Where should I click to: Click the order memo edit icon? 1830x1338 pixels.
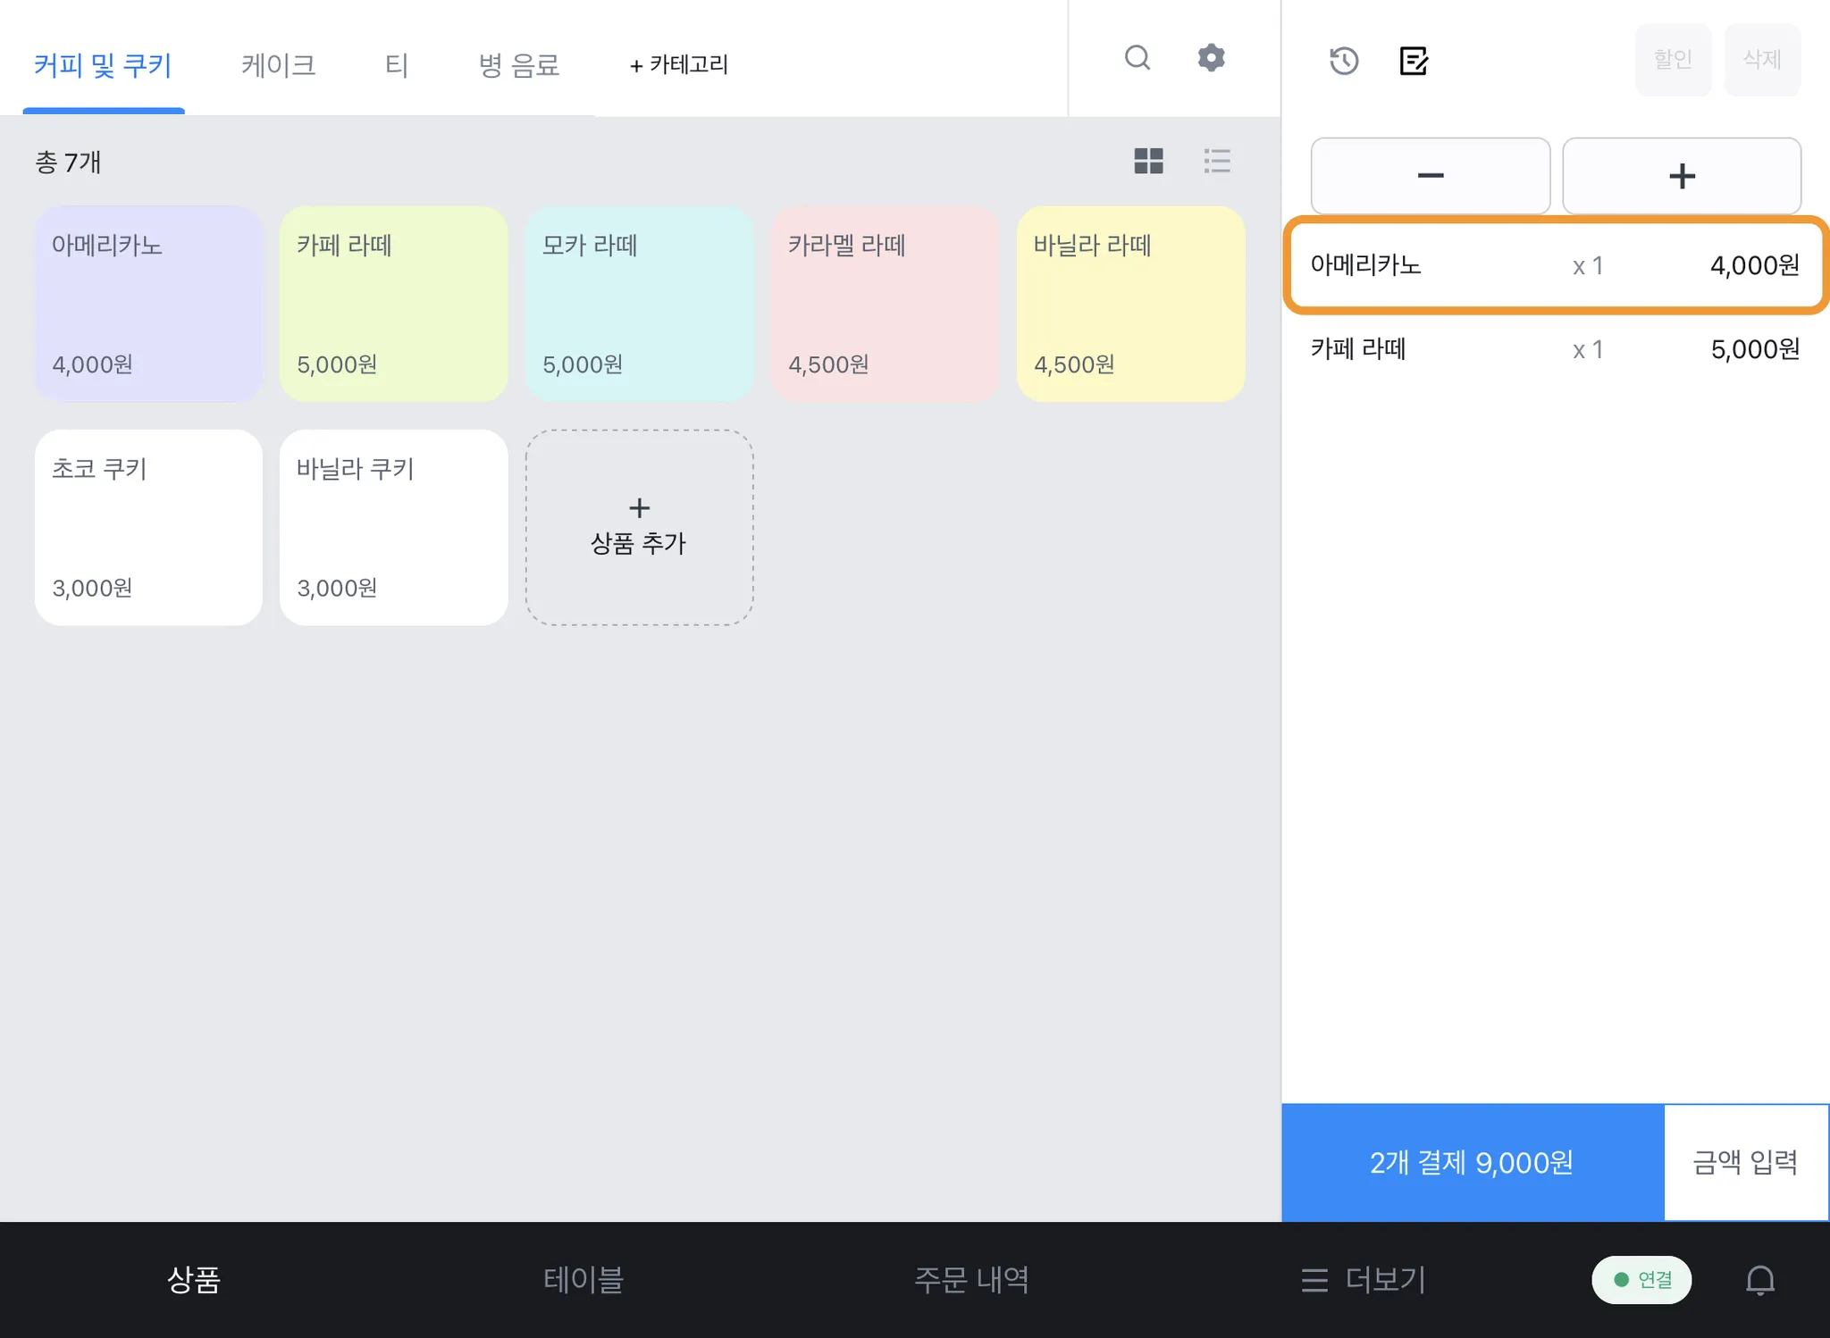coord(1414,61)
